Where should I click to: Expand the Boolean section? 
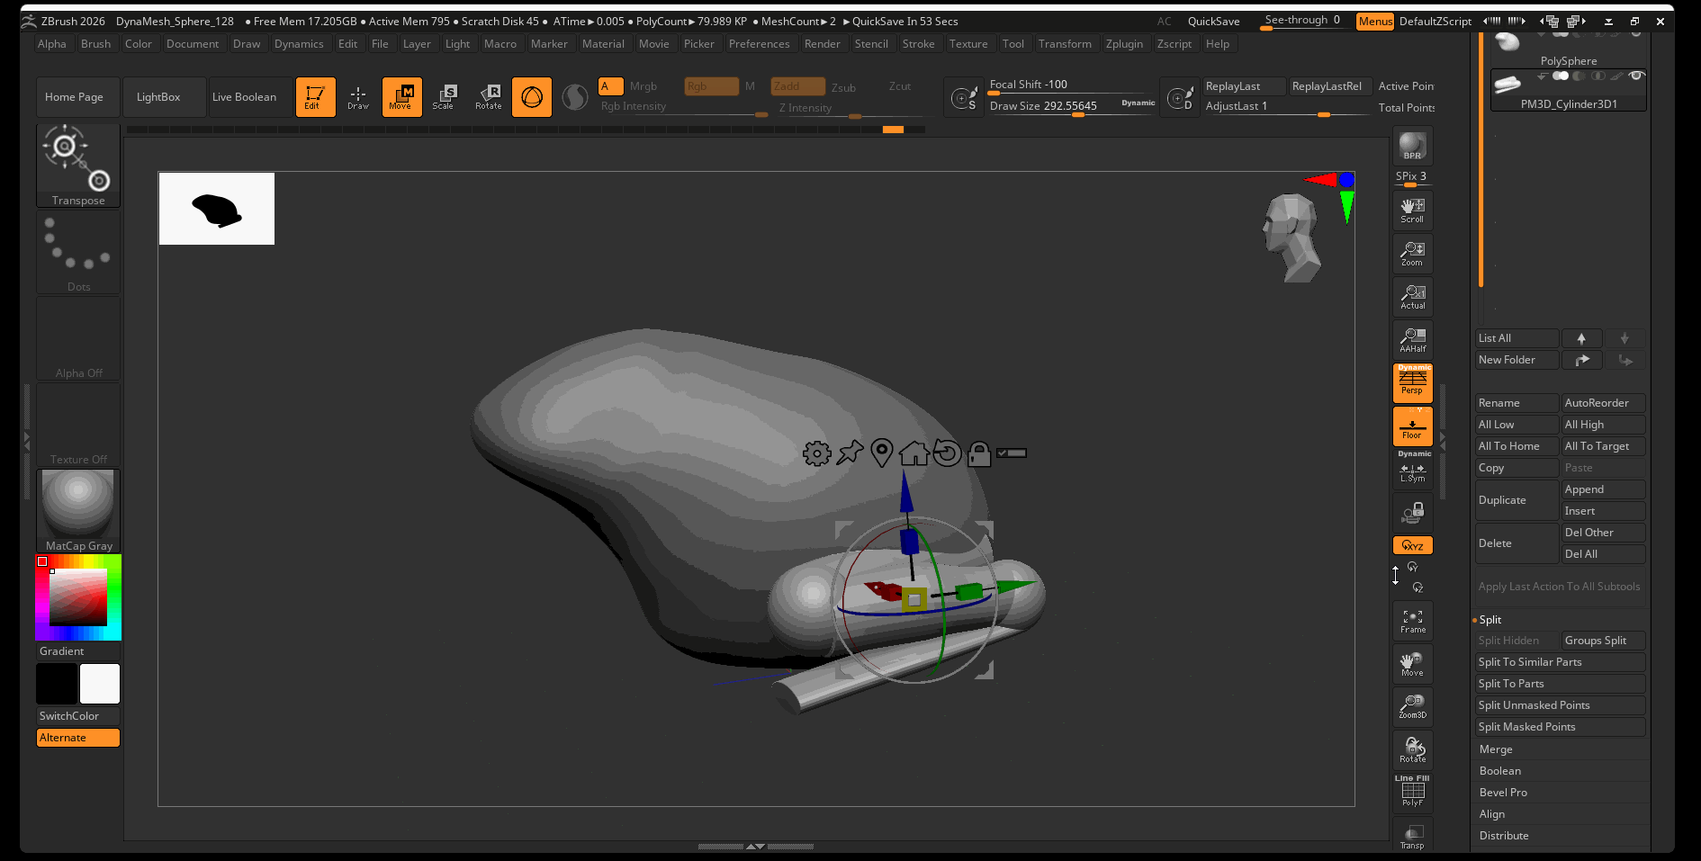(x=1499, y=771)
